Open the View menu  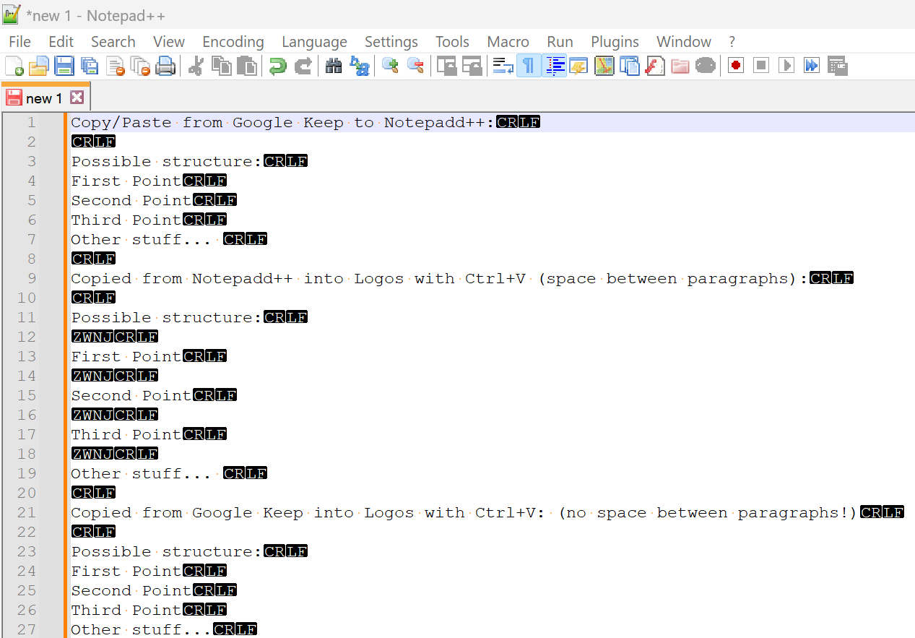click(169, 42)
